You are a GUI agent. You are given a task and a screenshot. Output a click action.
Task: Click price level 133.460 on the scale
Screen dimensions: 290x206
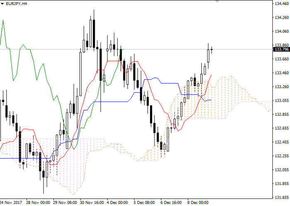click(282, 73)
